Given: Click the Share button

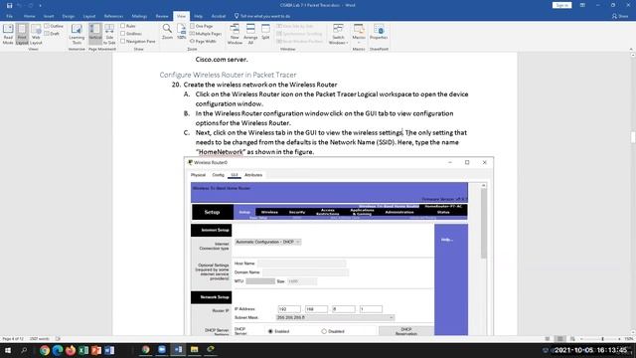Looking at the screenshot, I should (x=620, y=16).
